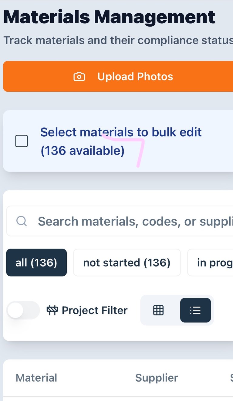Viewport: 233px width, 401px height.
Task: Select the list view icon
Action: click(x=195, y=310)
